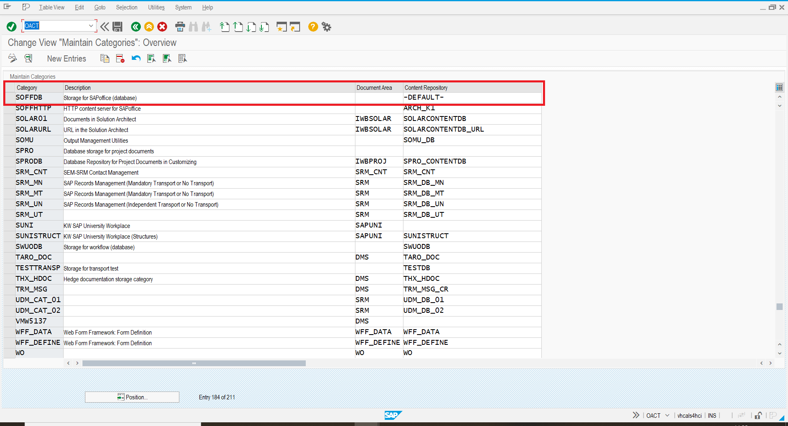
Task: Click the Back green arrow icon
Action: [136, 27]
